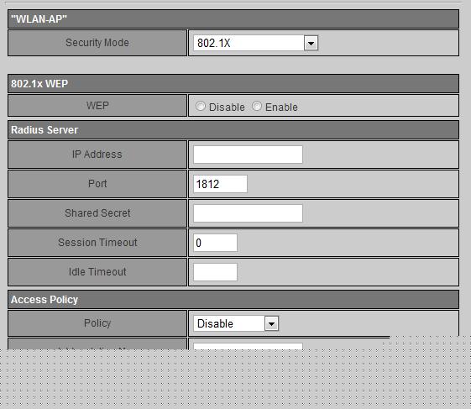This screenshot has height=409, width=471.
Task: Select the WEP Disable radio button
Action: (x=201, y=106)
